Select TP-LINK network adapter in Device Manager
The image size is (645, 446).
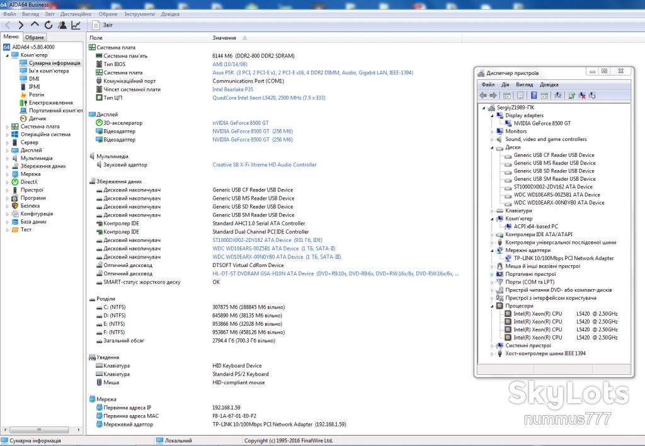click(x=564, y=258)
